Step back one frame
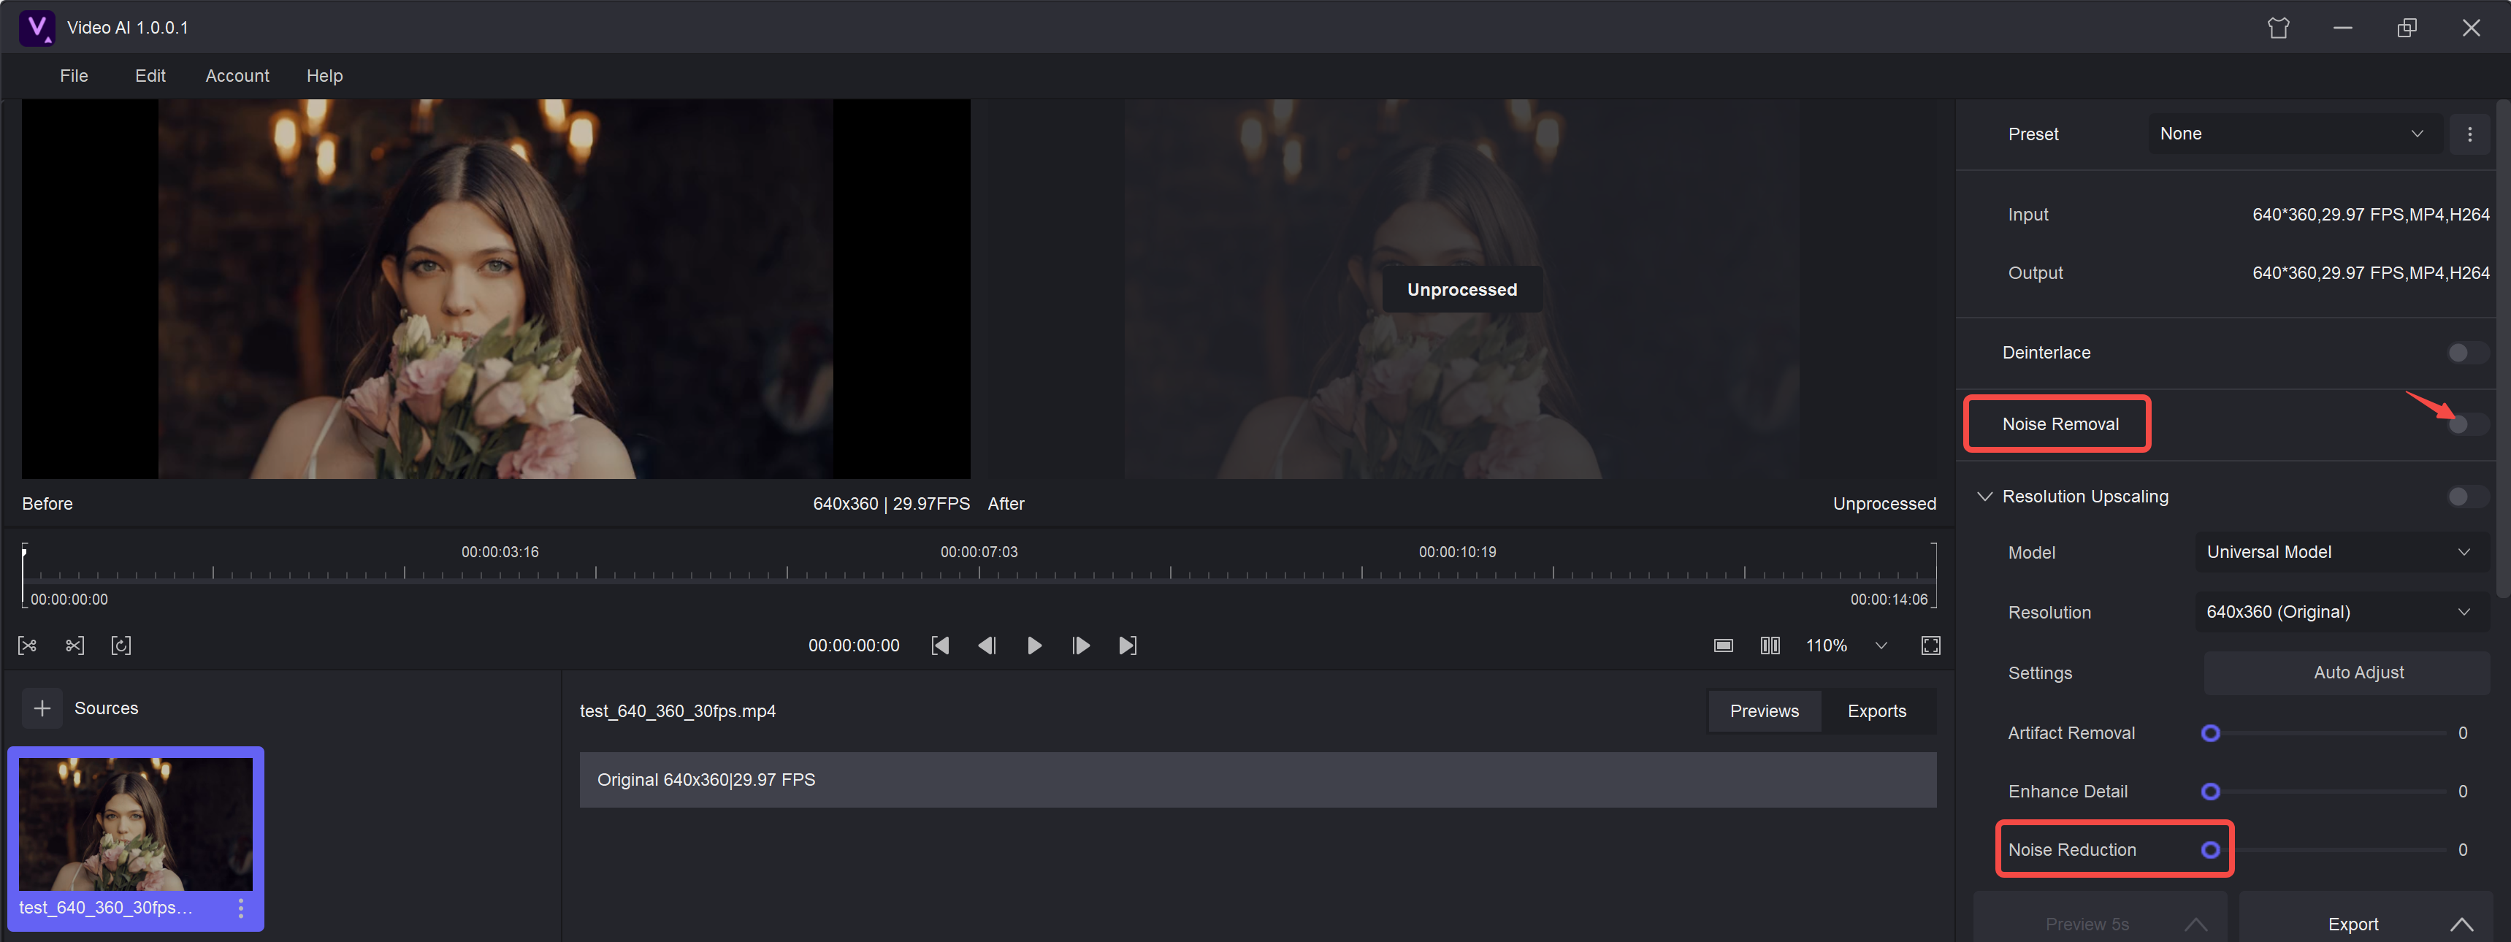This screenshot has height=942, width=2511. click(987, 646)
